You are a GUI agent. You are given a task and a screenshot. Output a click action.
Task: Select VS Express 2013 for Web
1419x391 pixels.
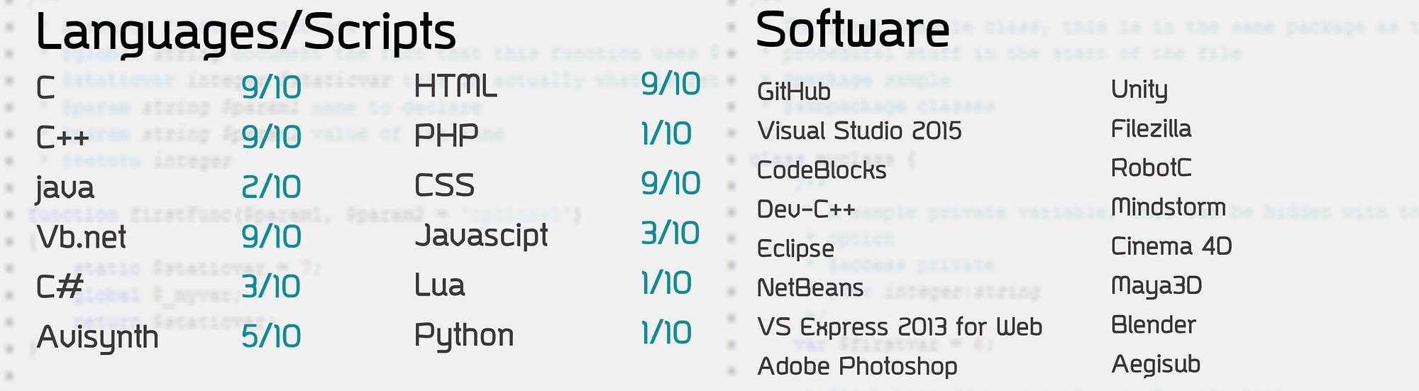tap(900, 327)
